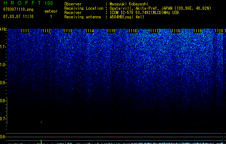Click the 1.1 frequency axis label

tap(3, 47)
